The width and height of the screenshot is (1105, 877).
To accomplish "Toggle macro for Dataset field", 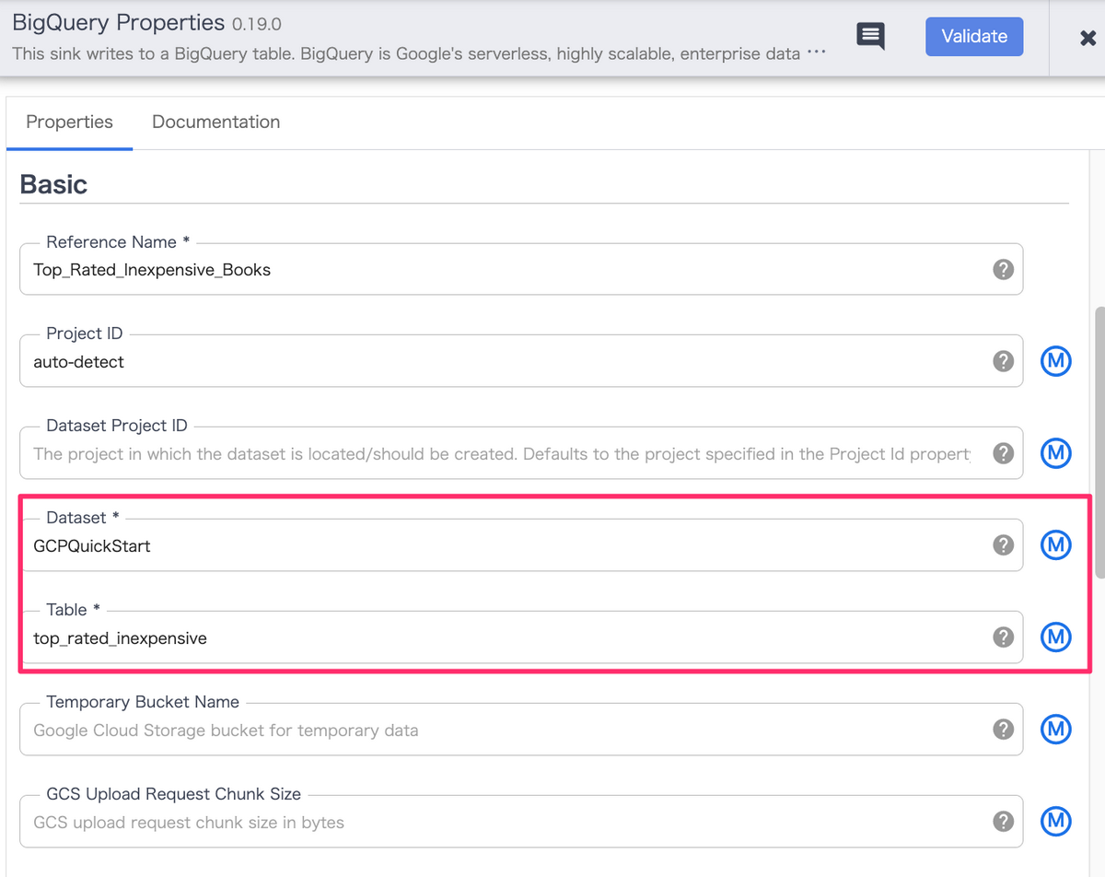I will point(1056,545).
